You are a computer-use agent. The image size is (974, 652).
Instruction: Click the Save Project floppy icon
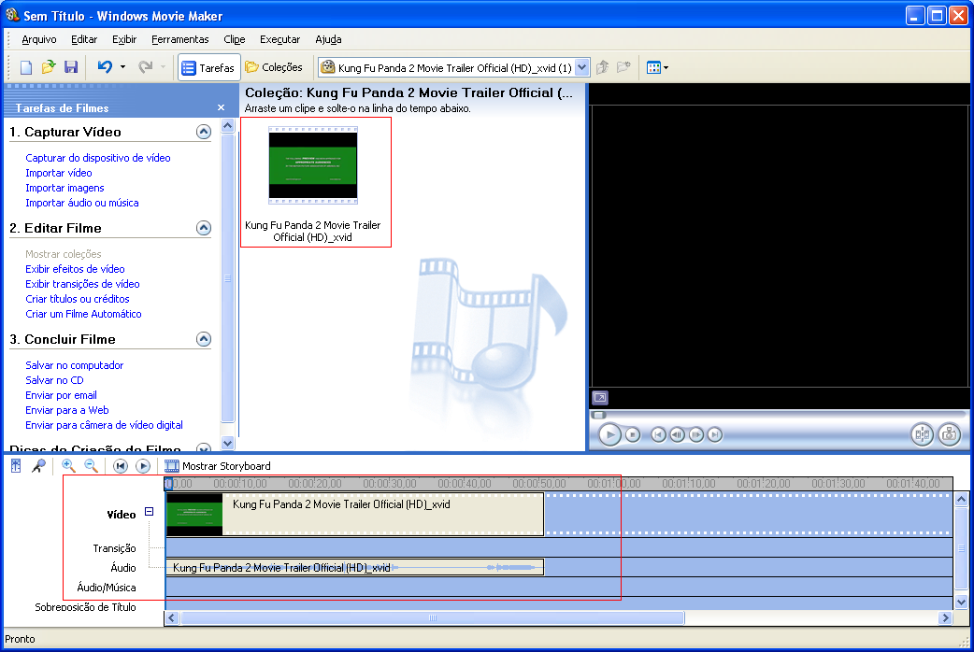(x=71, y=67)
